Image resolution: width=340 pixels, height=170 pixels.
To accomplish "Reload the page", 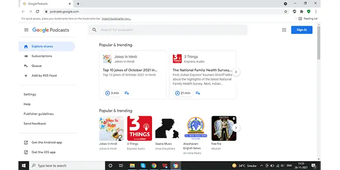I will (37, 12).
